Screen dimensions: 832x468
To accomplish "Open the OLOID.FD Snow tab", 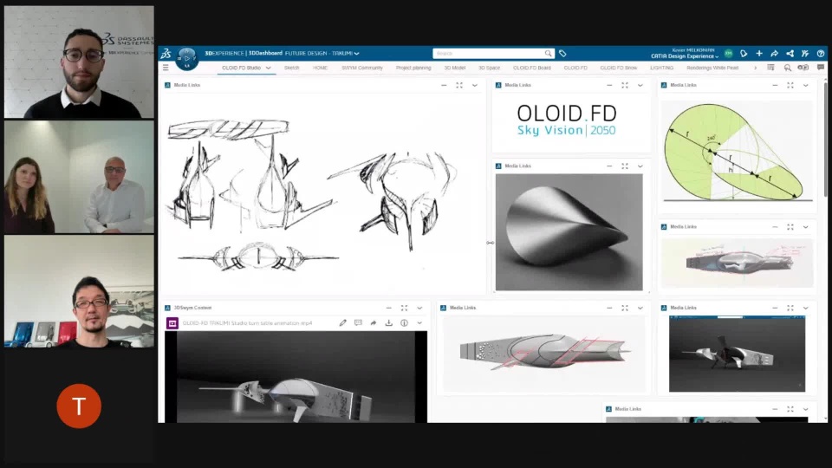I will point(618,68).
